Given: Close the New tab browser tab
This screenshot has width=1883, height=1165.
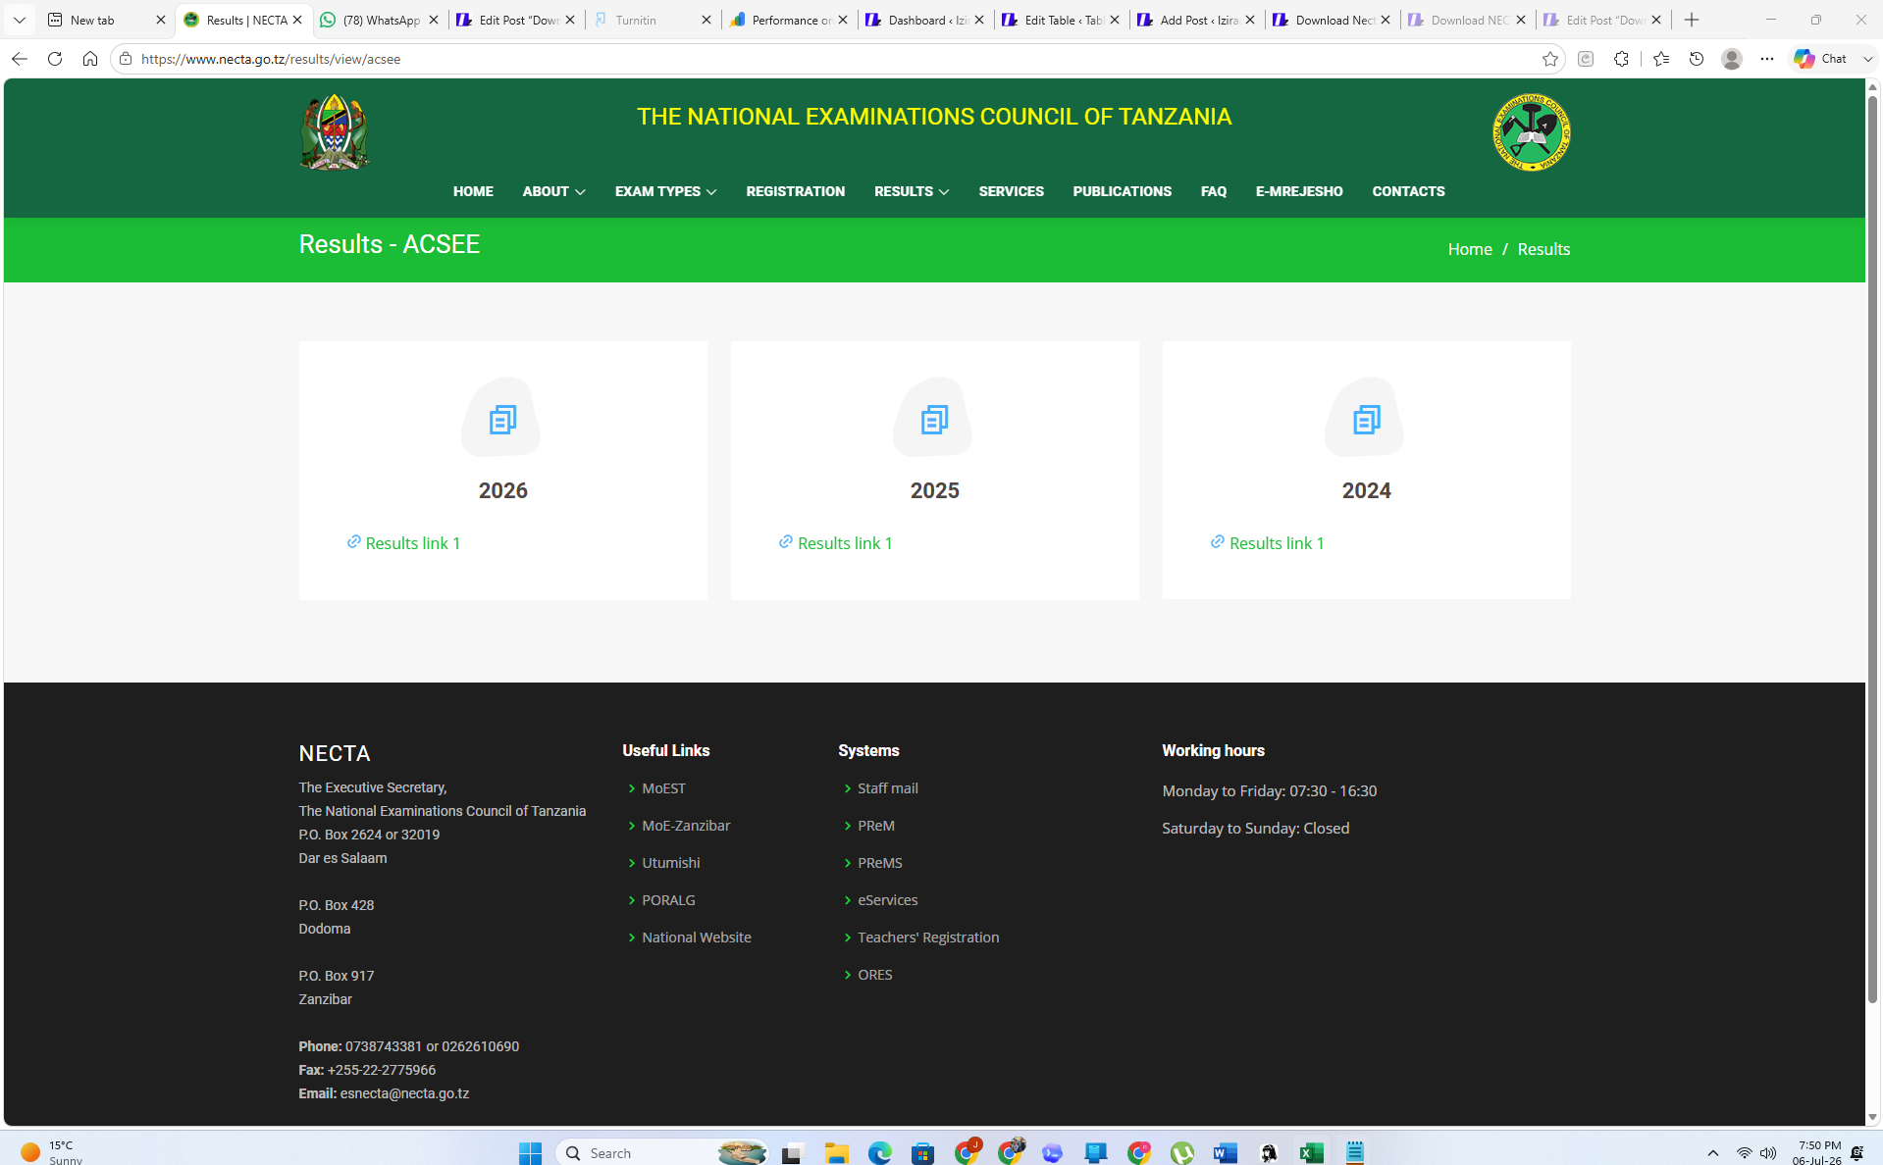Looking at the screenshot, I should (161, 20).
